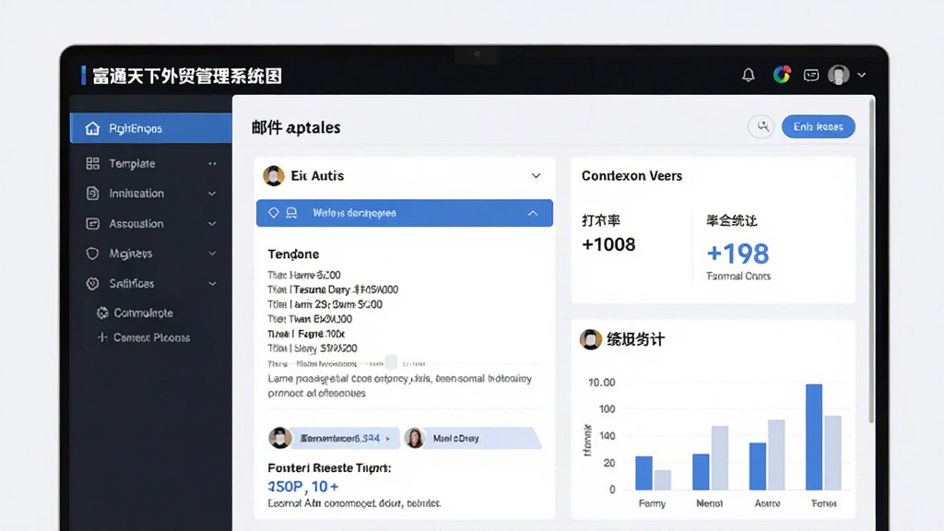Click the colorful circle icon in header
Image resolution: width=944 pixels, height=531 pixels.
pyautogui.click(x=782, y=75)
